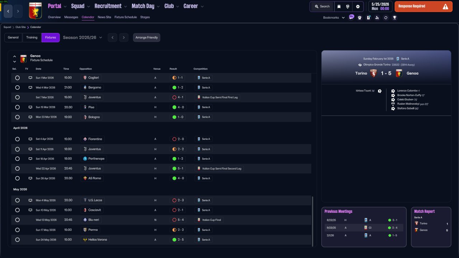This screenshot has height=258, width=459.
Task: Open the messages bubble with 9+ badge
Action: [x=351, y=17]
